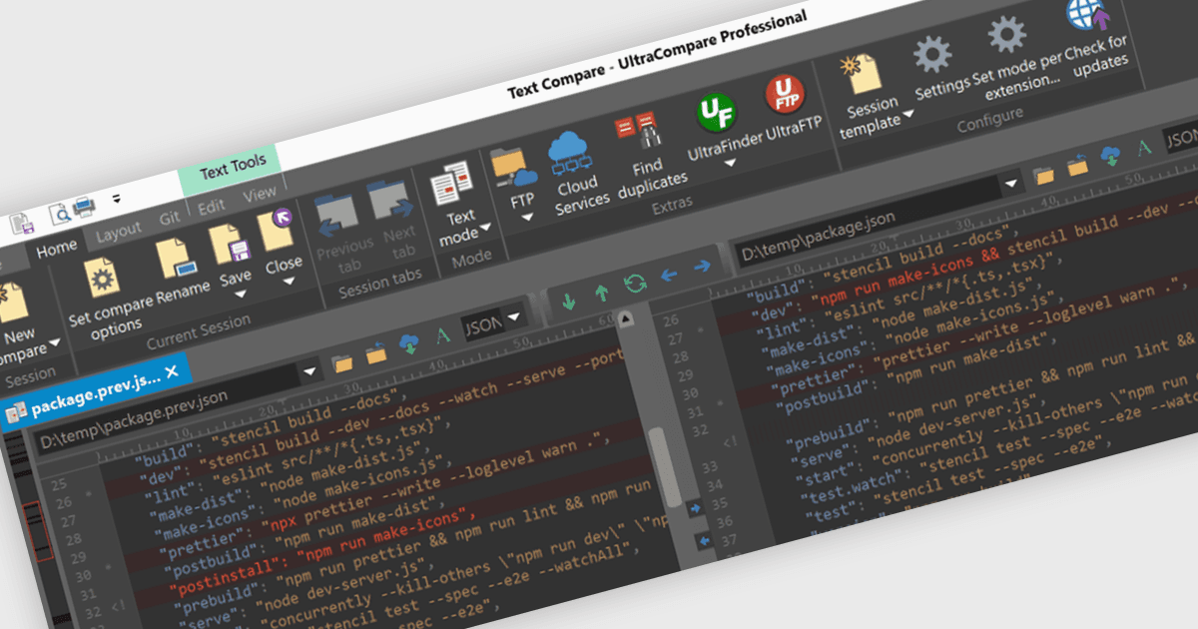The width and height of the screenshot is (1198, 629).
Task: Click the green refresh compare icon
Action: click(x=635, y=284)
